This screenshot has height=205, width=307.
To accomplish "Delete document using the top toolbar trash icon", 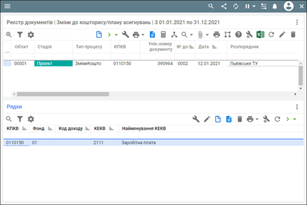I will tap(293, 34).
